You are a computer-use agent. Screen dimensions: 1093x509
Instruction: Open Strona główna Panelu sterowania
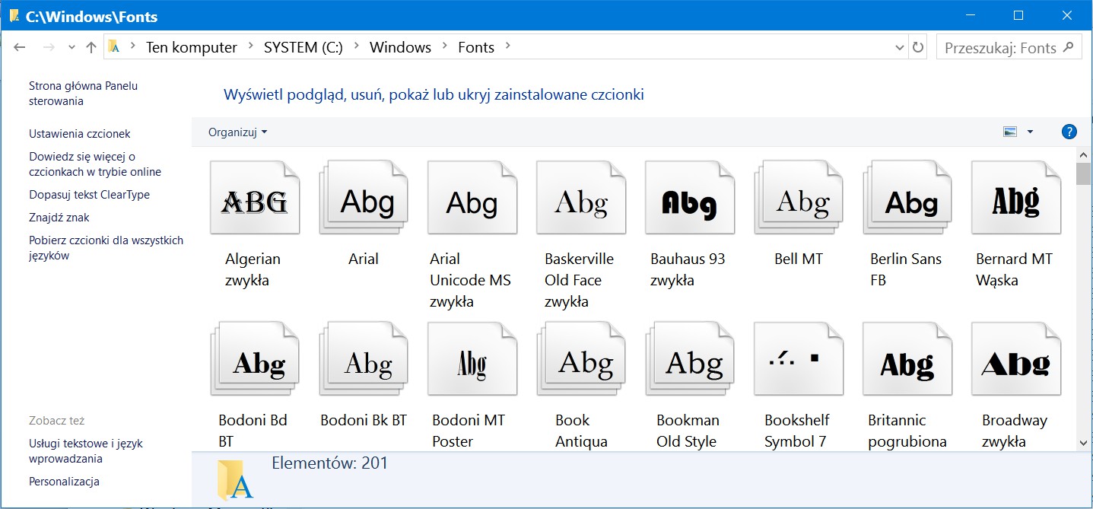coord(84,94)
